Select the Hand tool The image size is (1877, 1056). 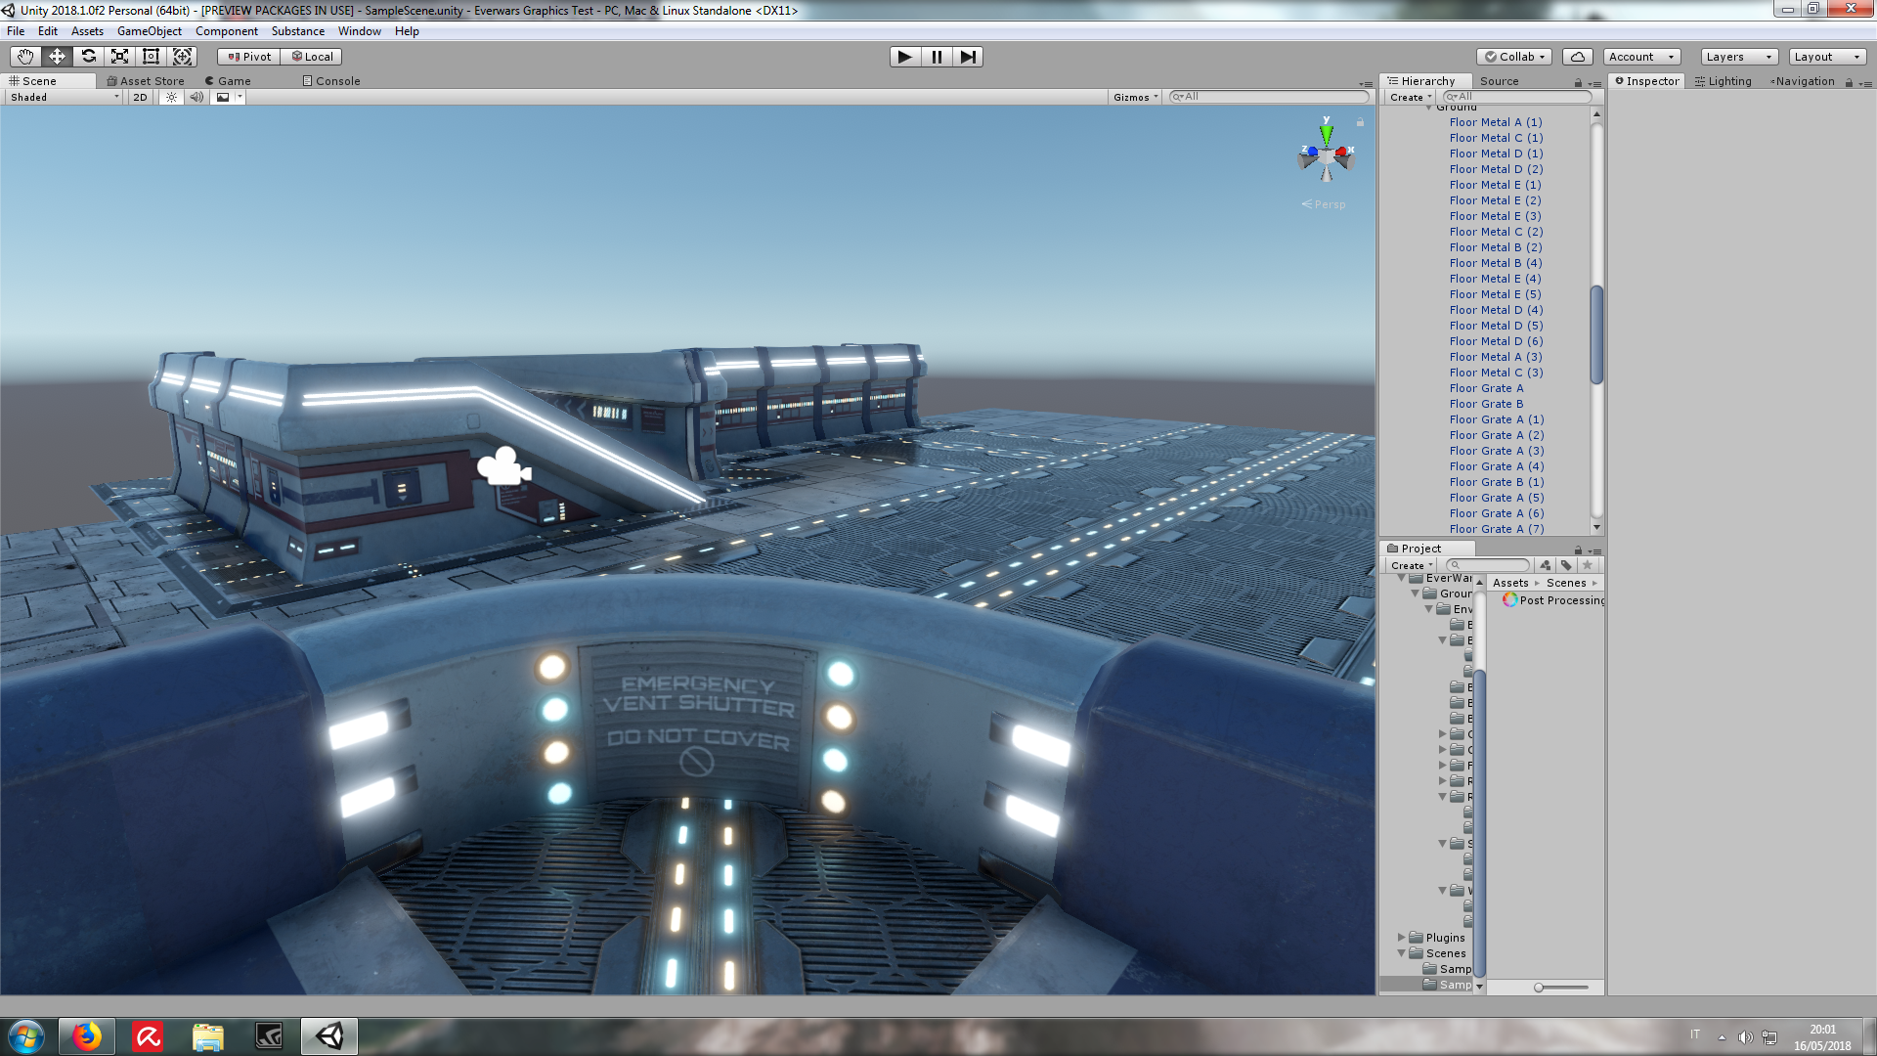tap(25, 57)
